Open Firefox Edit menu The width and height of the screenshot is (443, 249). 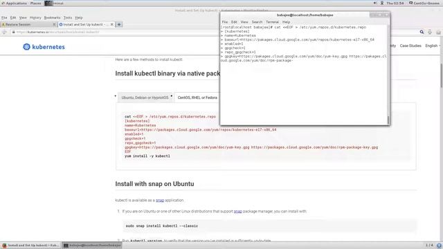[13, 17]
